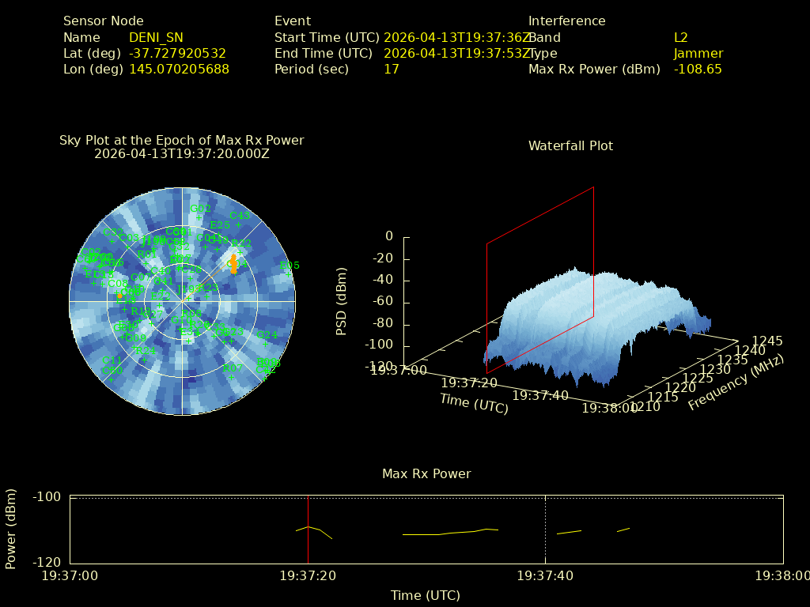Select the latitude value -37.727920532
The image size is (810, 607).
pyautogui.click(x=177, y=53)
